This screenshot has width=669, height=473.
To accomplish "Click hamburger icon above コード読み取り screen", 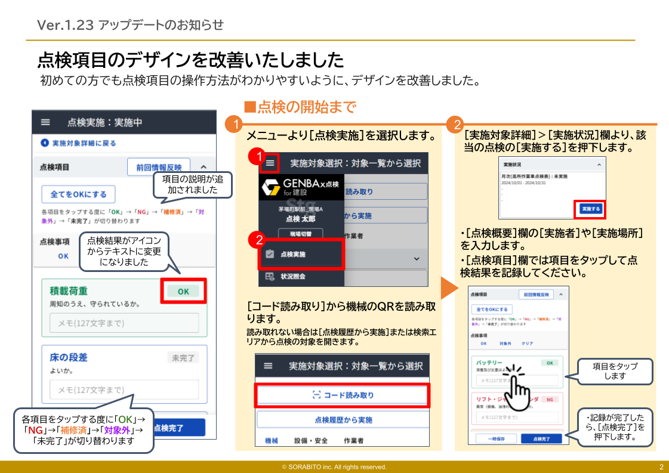I will point(268,366).
